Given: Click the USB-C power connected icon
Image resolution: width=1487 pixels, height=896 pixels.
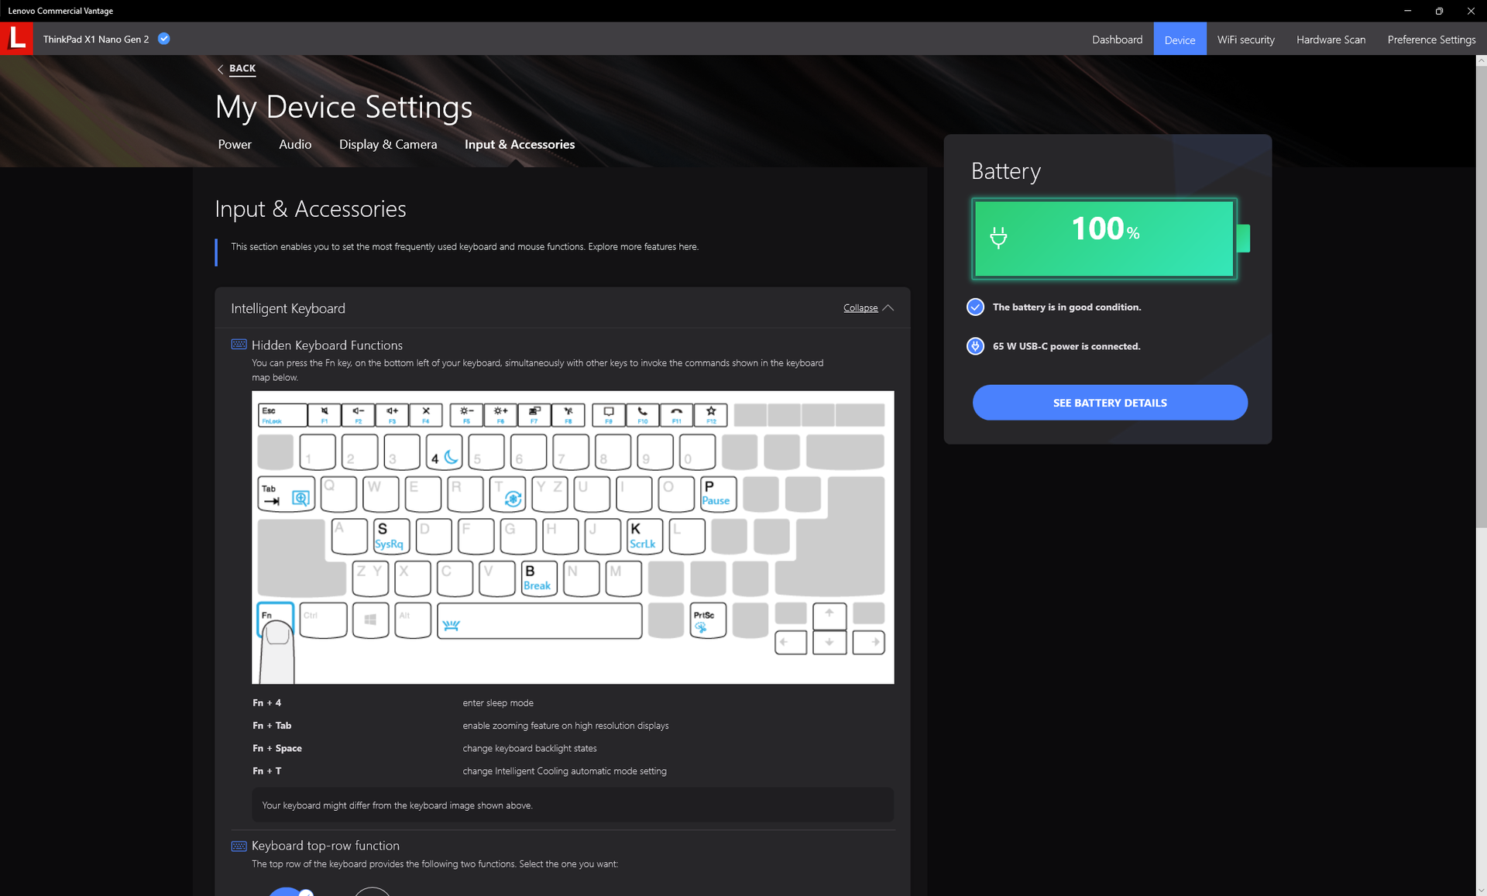Looking at the screenshot, I should [x=975, y=346].
